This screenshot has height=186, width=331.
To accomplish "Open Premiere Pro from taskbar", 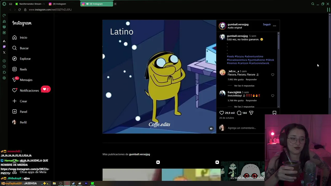I will point(86,183).
